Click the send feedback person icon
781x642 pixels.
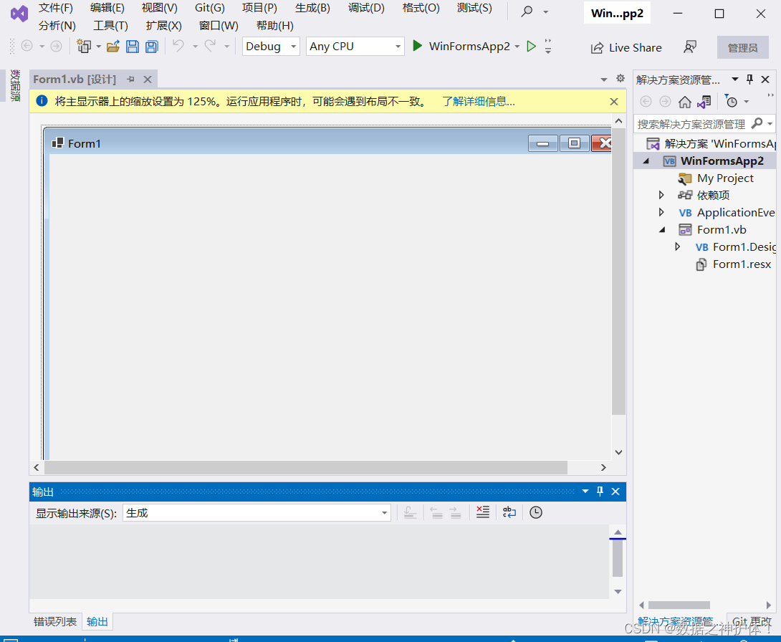click(x=690, y=47)
